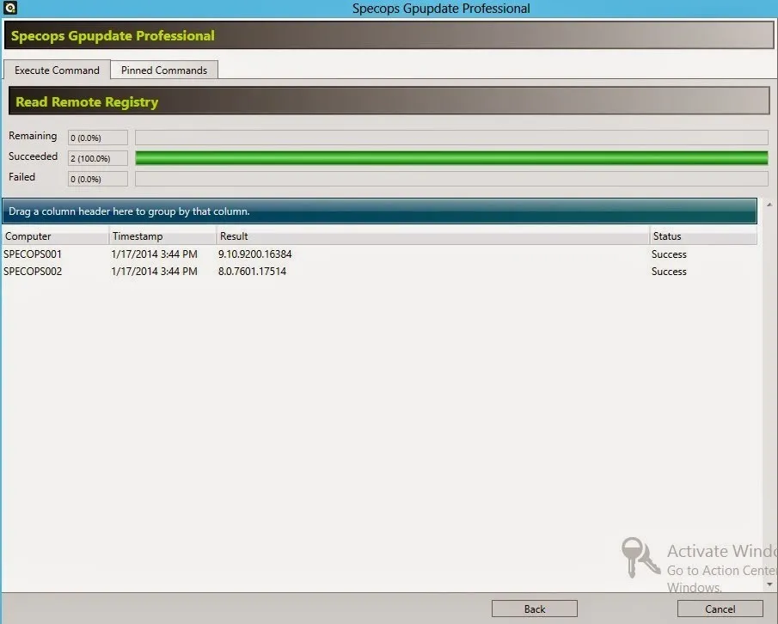Click the Read Remote Registry heading
The width and height of the screenshot is (778, 624).
click(87, 101)
